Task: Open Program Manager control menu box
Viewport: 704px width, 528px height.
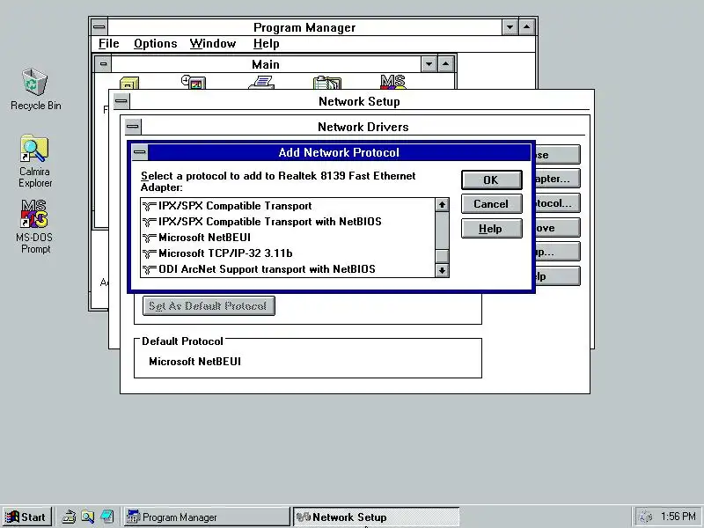Action: pyautogui.click(x=99, y=27)
